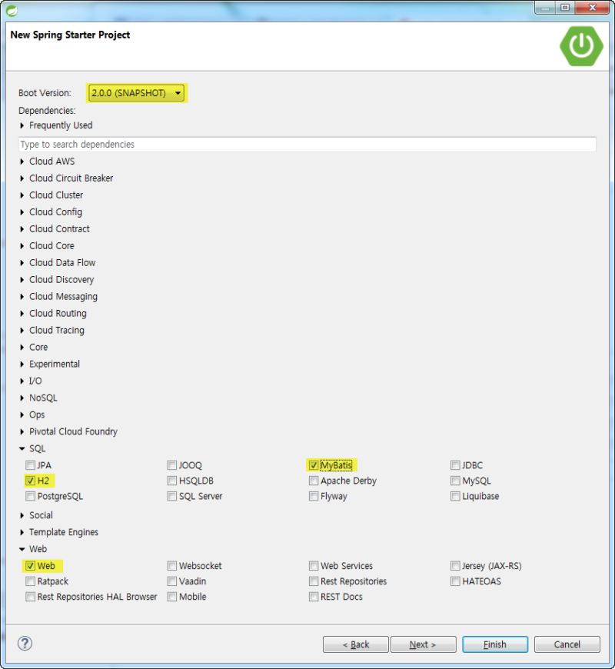The image size is (615, 669).
Task: Enable the Websocket checkbox
Action: (x=172, y=566)
